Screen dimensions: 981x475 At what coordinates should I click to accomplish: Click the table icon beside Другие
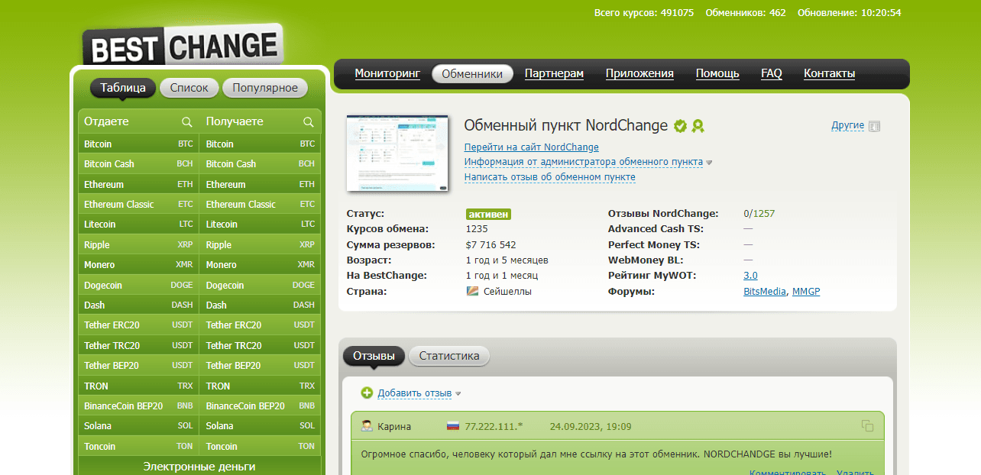[x=875, y=126]
